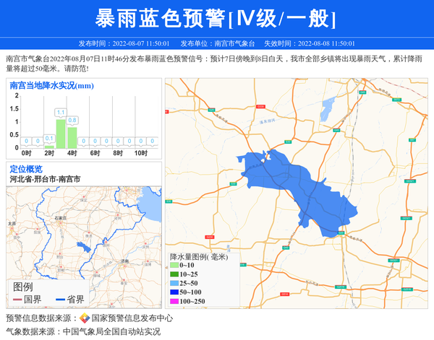Image resolution: width=434 pixels, height=340 pixels.
Task: Click the 南宫当地降水实况(mm) chart heading
Action: pos(52,86)
